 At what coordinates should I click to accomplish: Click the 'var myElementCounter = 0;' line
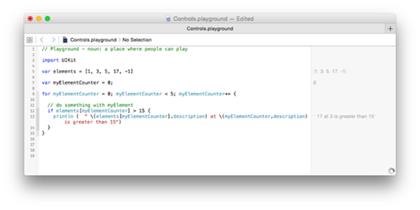78,83
